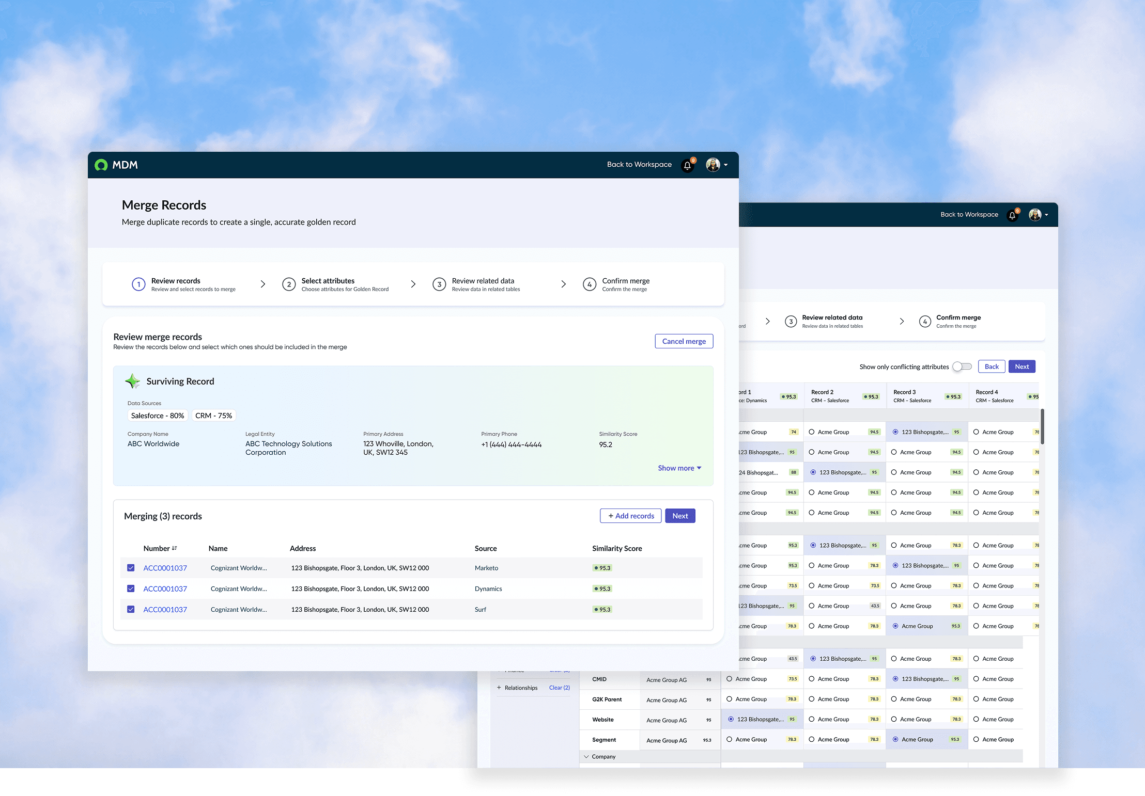
Task: Expand Show more in Surviving Record
Action: (x=679, y=468)
